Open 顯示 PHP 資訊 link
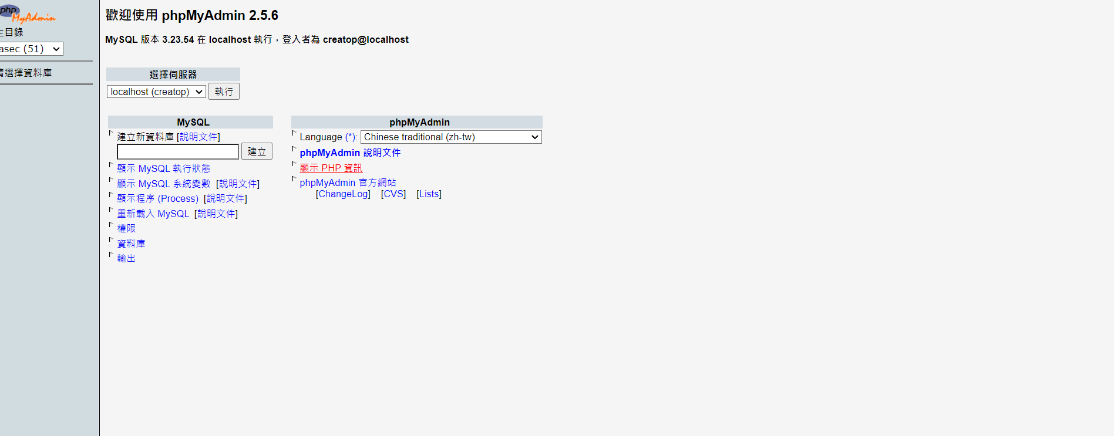The height and width of the screenshot is (436, 1114). coord(331,168)
